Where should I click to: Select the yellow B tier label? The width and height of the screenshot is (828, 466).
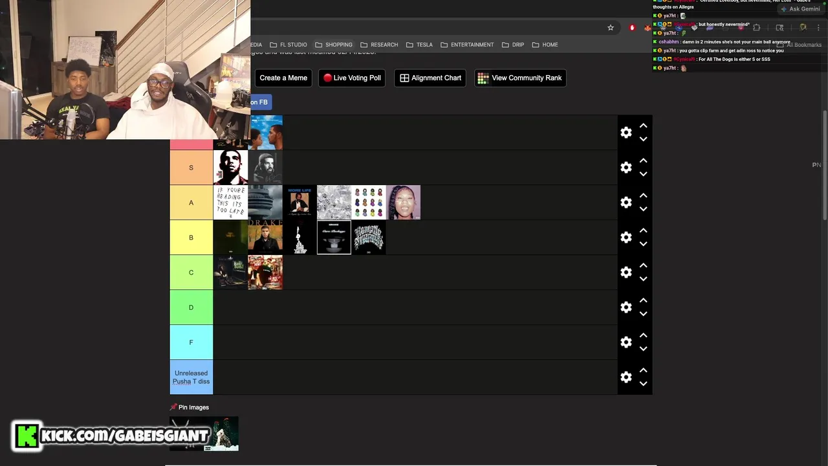pyautogui.click(x=191, y=238)
